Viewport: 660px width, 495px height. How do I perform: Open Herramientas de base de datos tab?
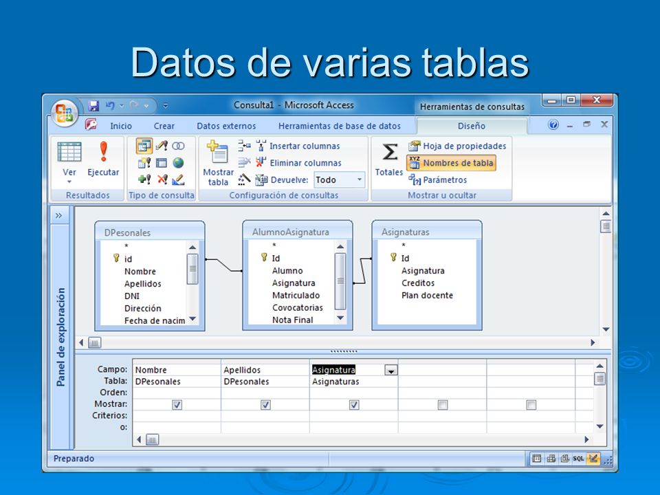pos(339,126)
